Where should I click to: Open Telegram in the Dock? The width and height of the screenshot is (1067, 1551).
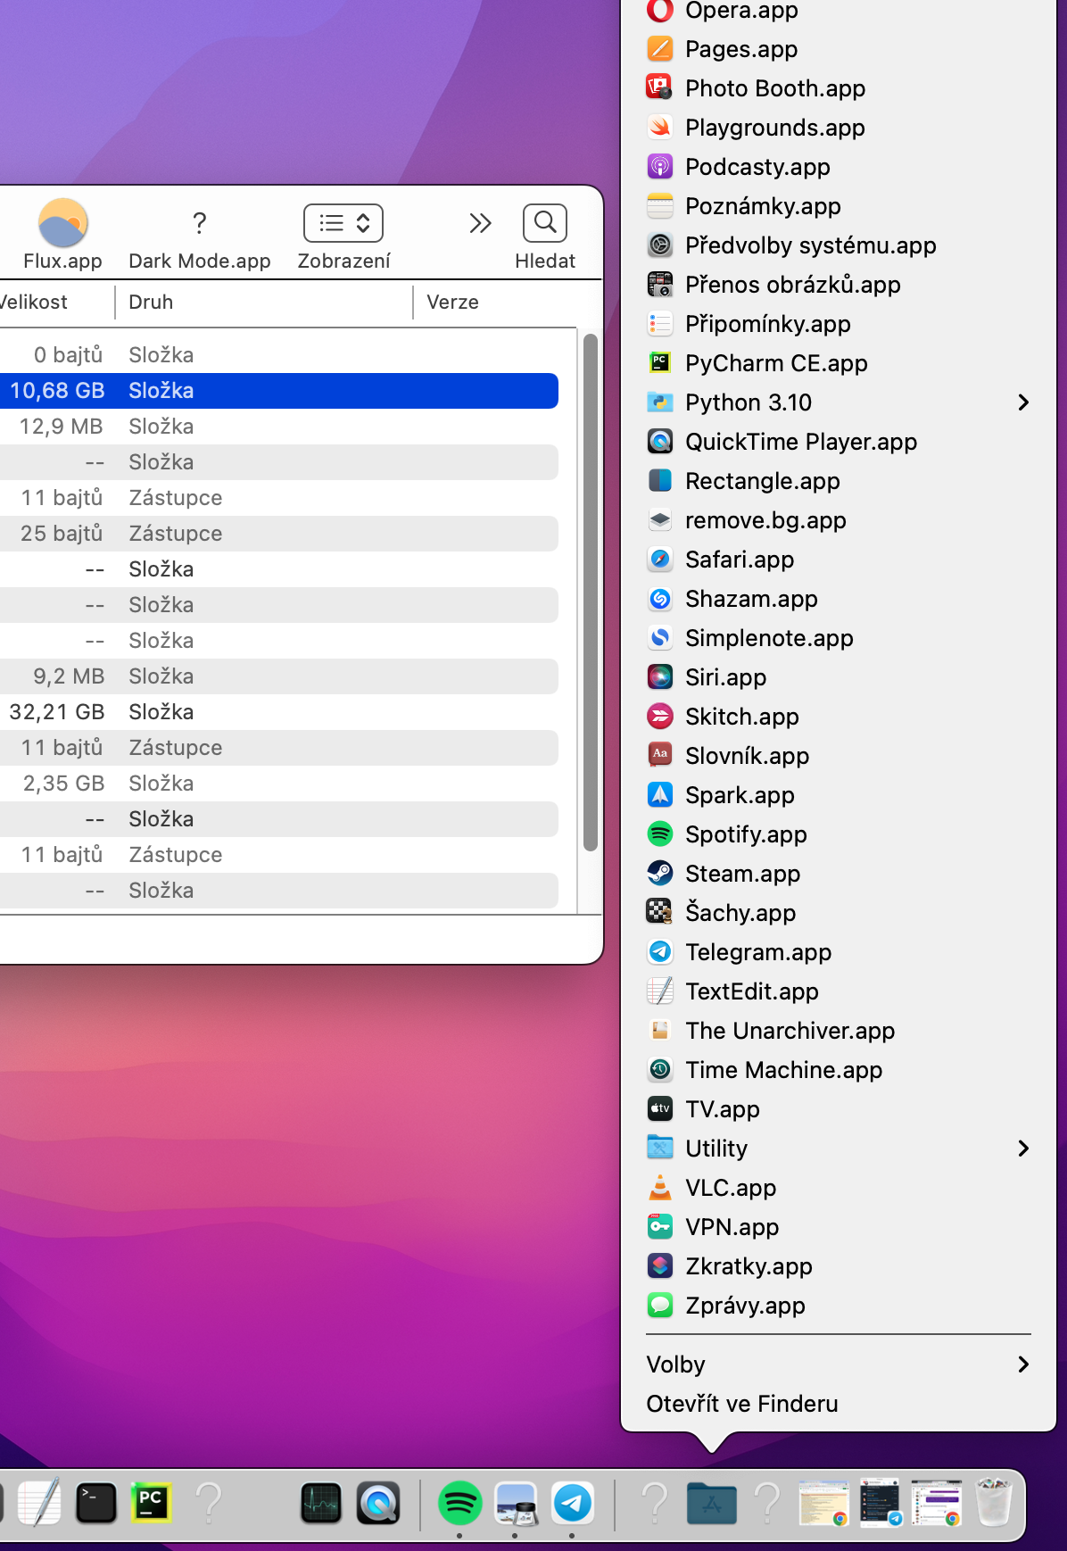point(572,1504)
